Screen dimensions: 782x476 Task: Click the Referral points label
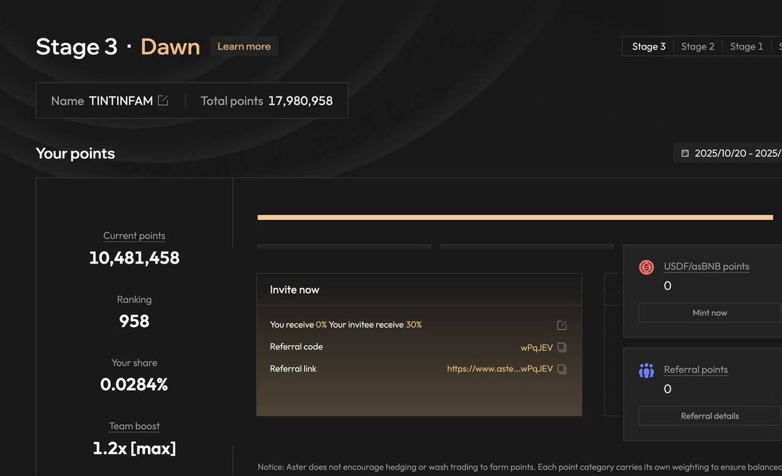coord(696,370)
